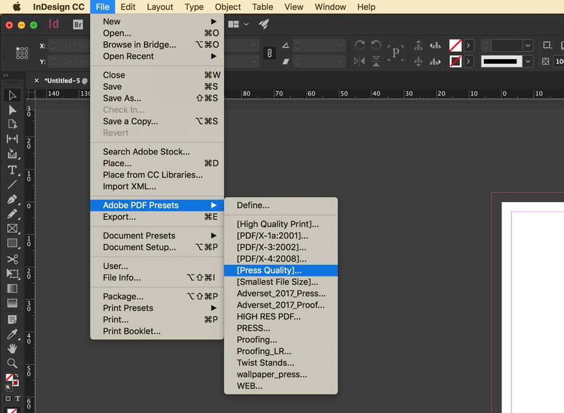The width and height of the screenshot is (564, 413).
Task: Select the Pen tool
Action: (12, 199)
